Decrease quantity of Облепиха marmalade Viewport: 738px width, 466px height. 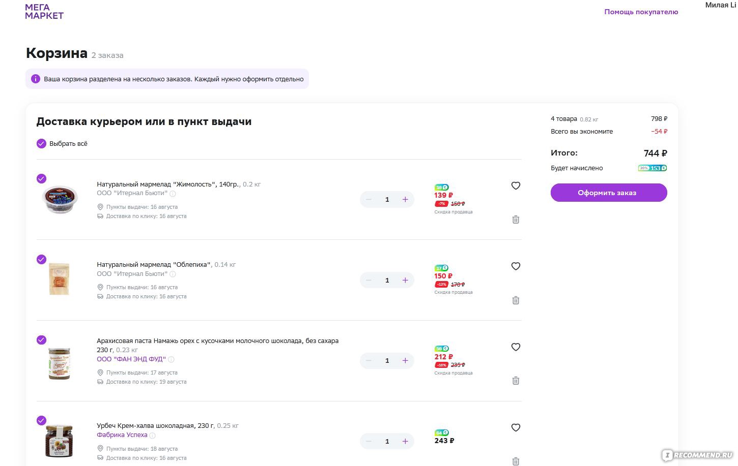(x=368, y=281)
